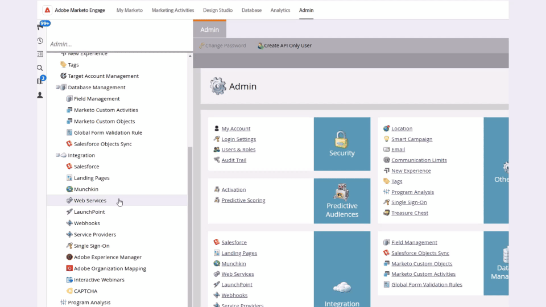Click the CAPTCHA icon in the tree
Viewport: 546px width, 307px height.
pyautogui.click(x=69, y=291)
